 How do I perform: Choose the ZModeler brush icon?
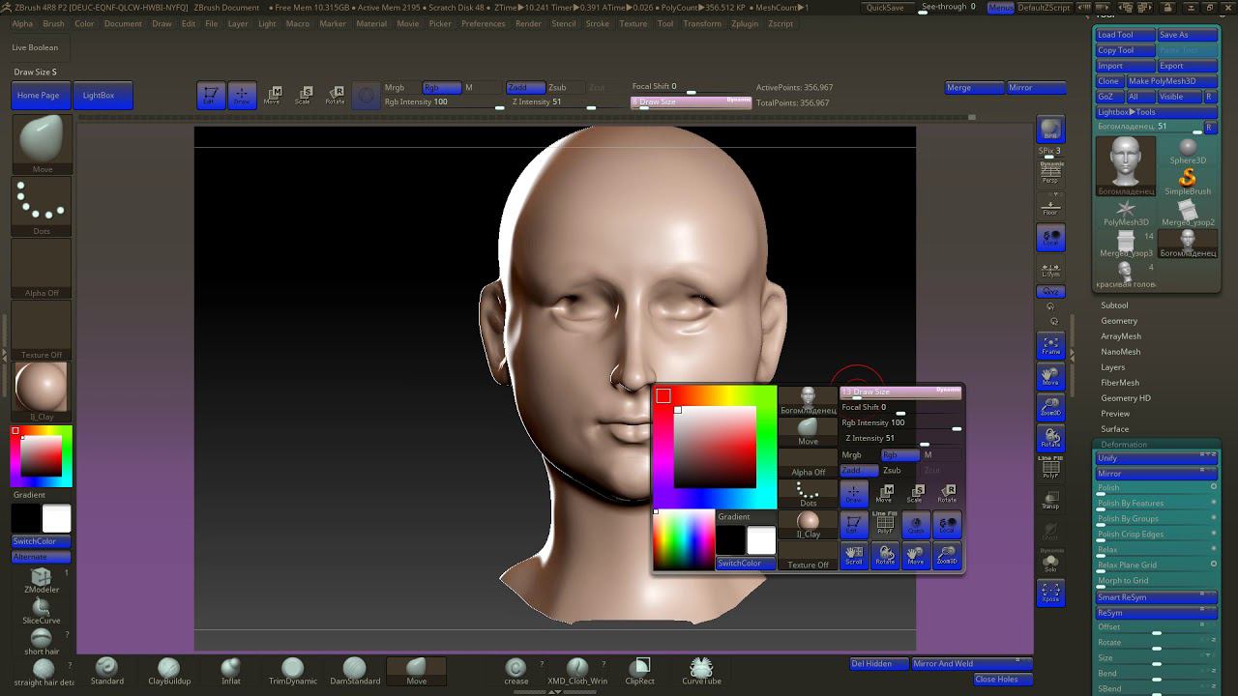point(42,579)
